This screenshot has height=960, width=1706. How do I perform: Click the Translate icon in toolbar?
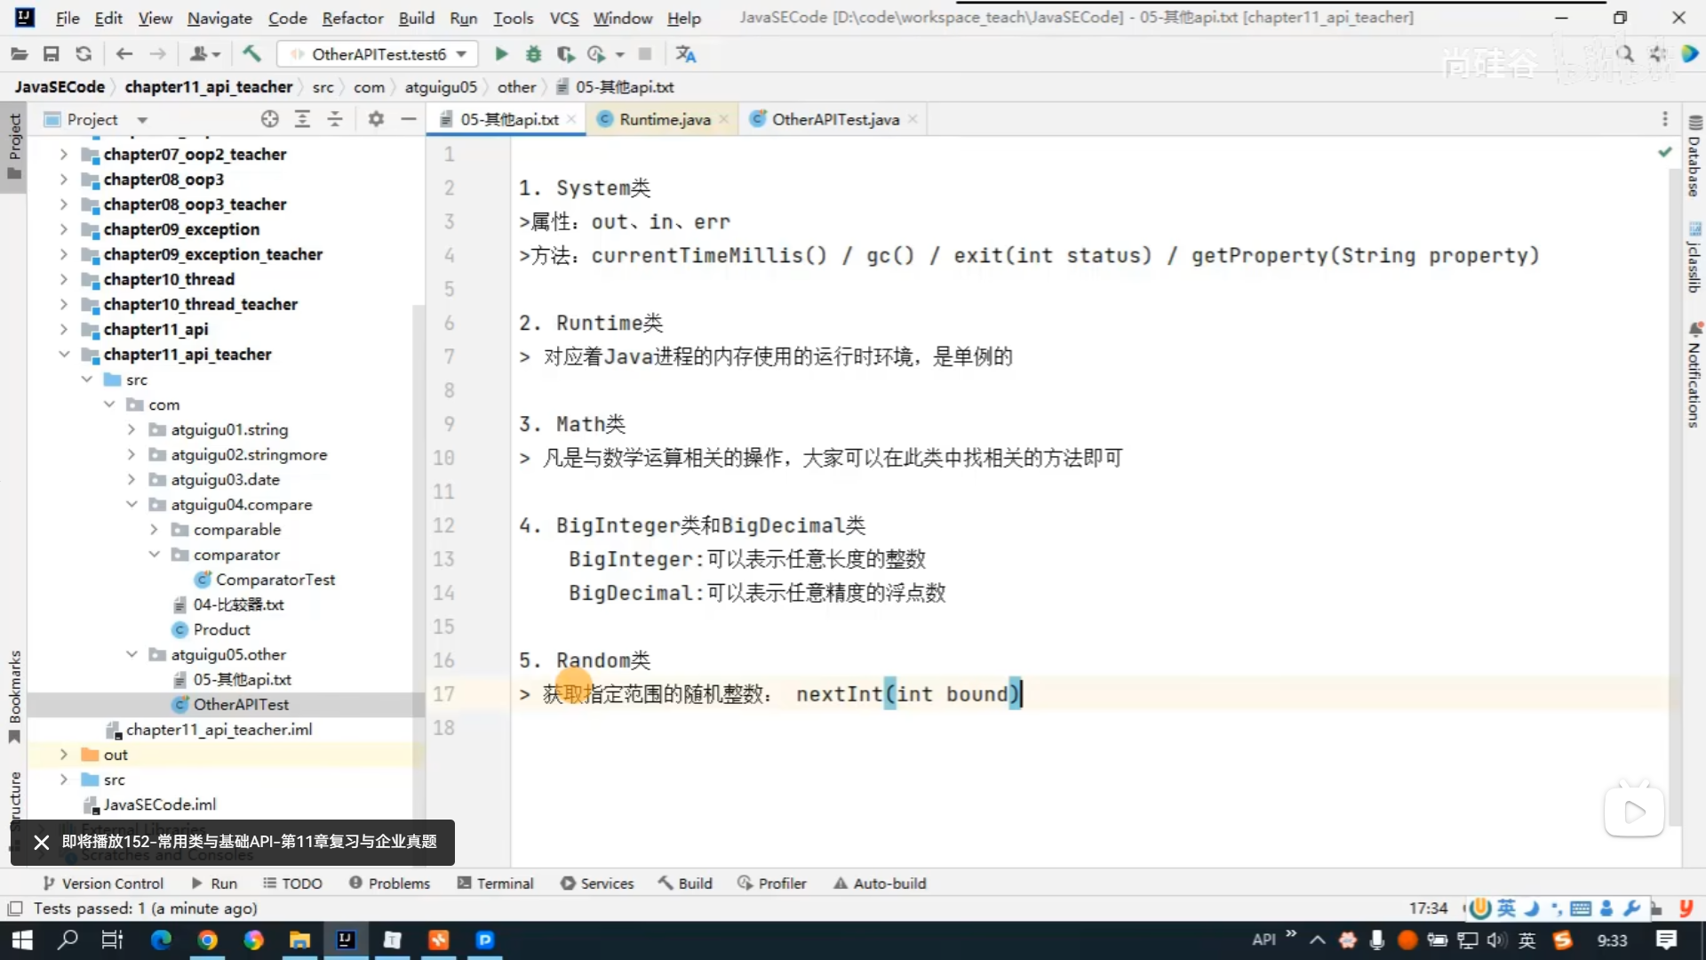coord(686,54)
